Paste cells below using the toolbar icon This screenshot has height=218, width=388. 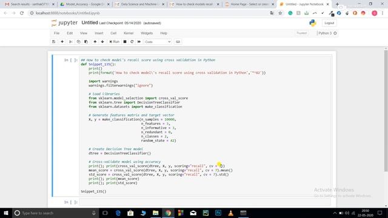click(x=86, y=42)
